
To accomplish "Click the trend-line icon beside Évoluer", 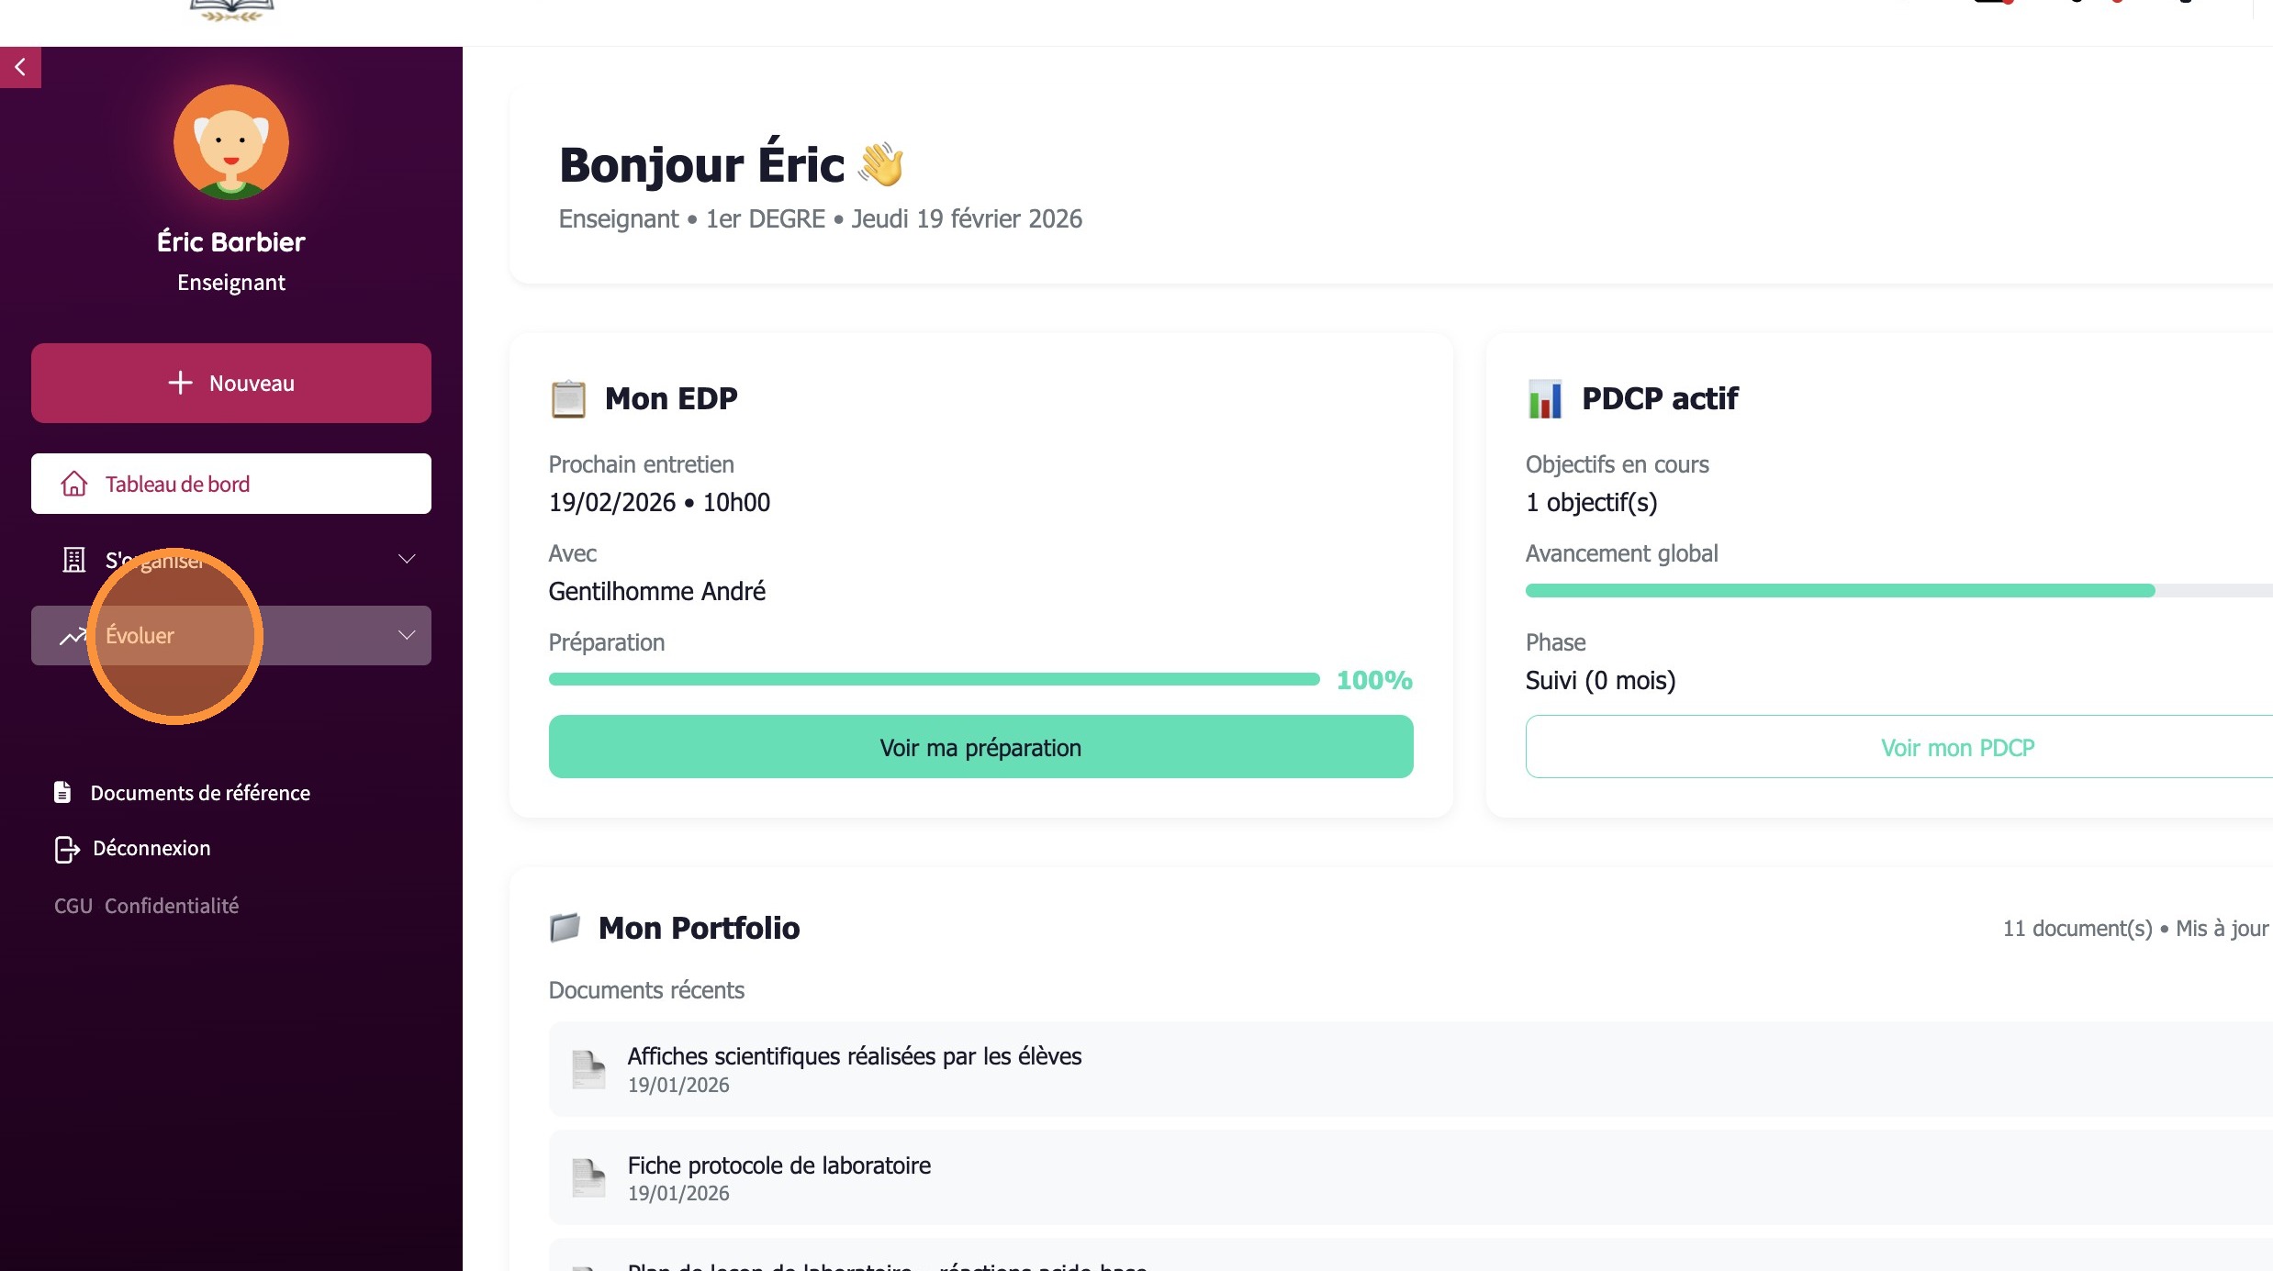I will point(73,636).
